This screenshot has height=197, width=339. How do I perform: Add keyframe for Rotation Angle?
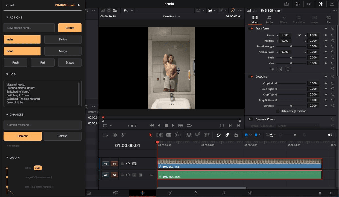(x=326, y=46)
